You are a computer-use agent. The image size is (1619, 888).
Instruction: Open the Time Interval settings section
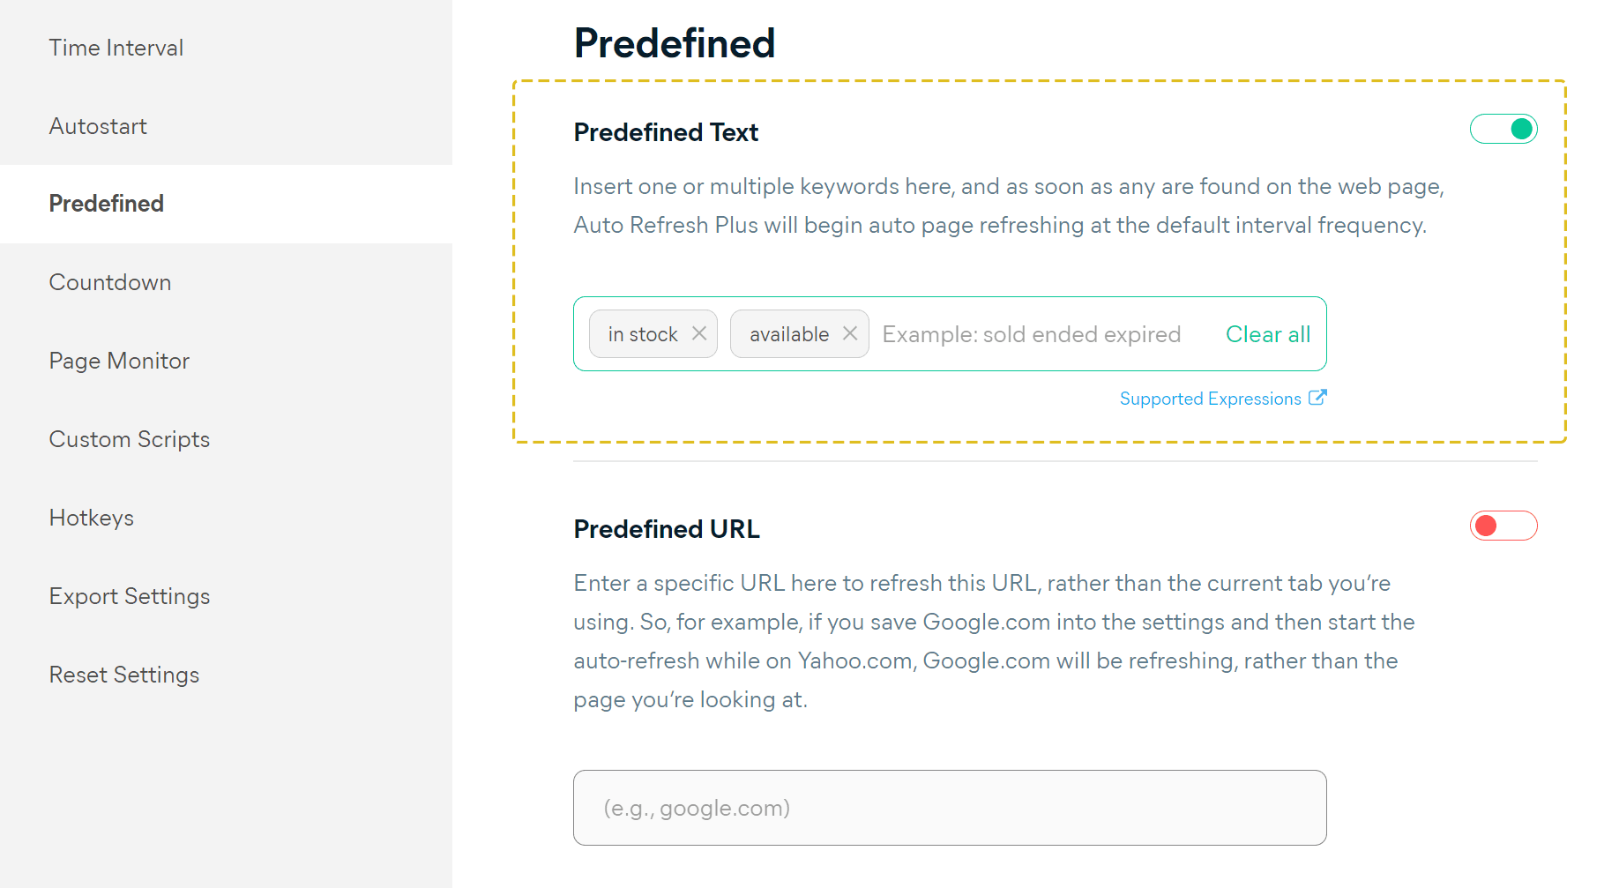116,48
